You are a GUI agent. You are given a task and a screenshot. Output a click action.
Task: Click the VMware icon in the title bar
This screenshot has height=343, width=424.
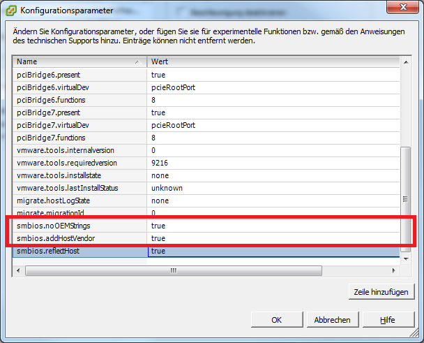tap(12, 10)
